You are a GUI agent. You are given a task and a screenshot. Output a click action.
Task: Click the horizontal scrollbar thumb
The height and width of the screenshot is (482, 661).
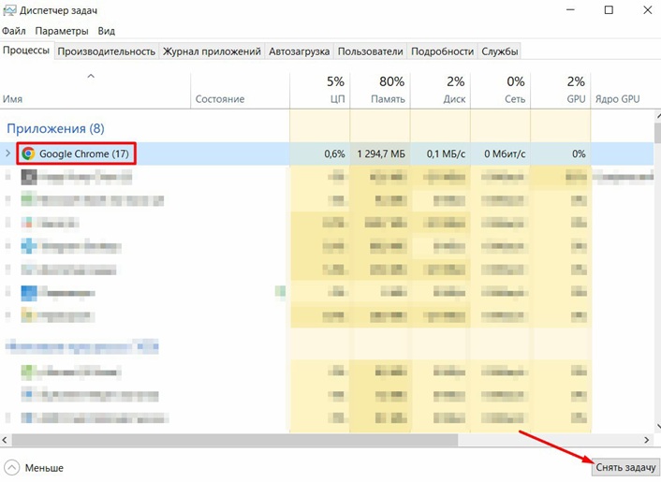pyautogui.click(x=235, y=440)
